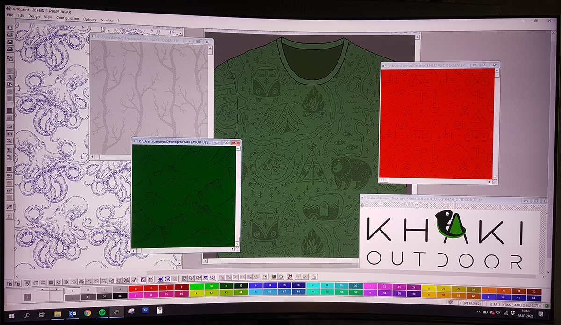Select black color swatch 36
Viewport: 561px width, 325px height.
119,296
